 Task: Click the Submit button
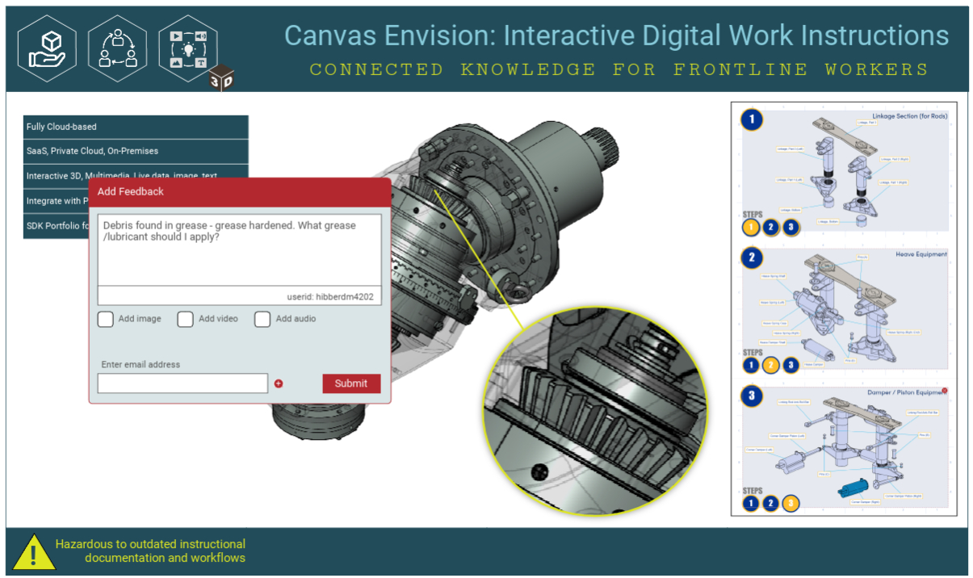[x=351, y=383]
